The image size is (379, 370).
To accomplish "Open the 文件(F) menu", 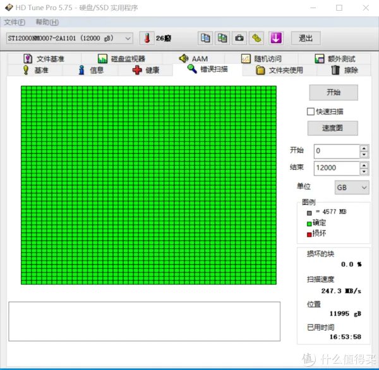I will [15, 22].
